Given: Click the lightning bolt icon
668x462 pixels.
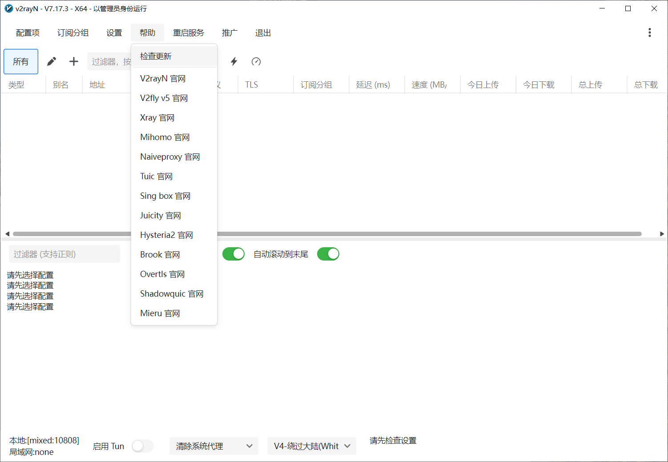Looking at the screenshot, I should [x=234, y=61].
